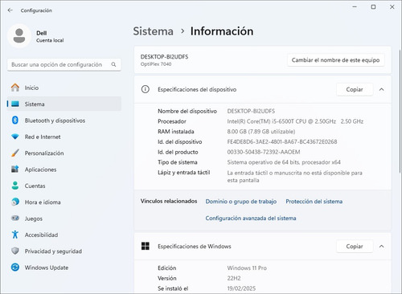Select Juegos in sidebar

point(64,218)
